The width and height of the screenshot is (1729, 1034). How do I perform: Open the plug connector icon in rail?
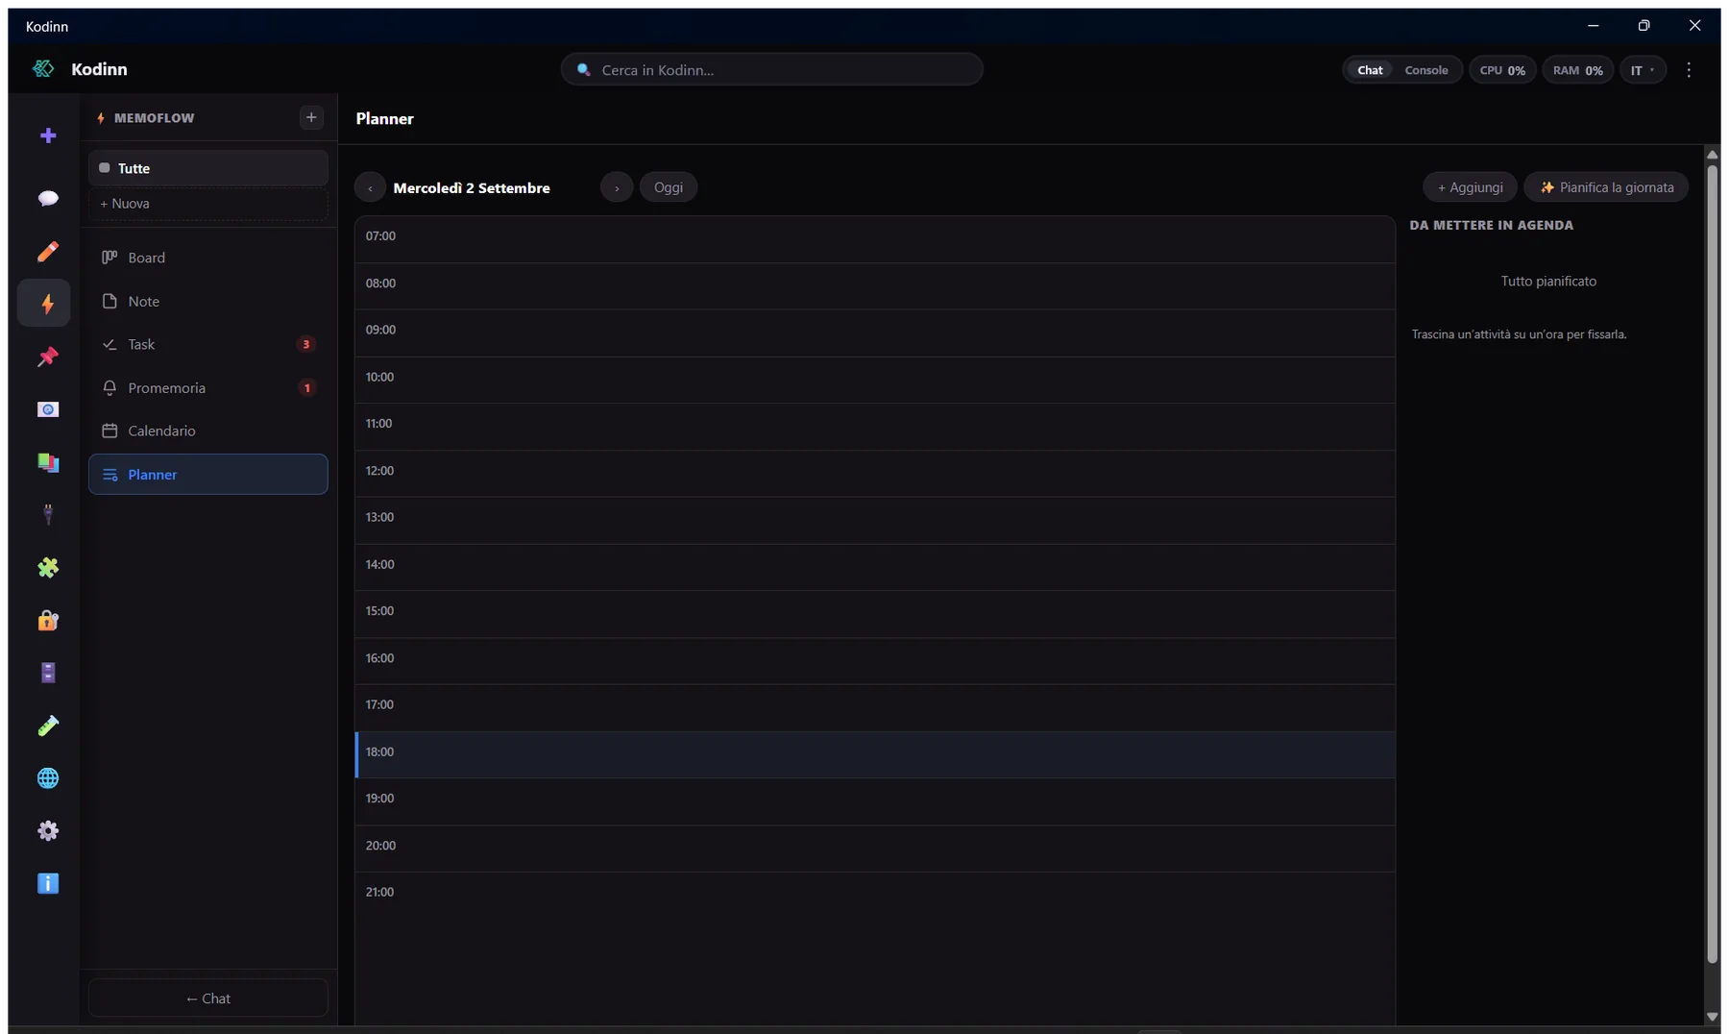(48, 515)
